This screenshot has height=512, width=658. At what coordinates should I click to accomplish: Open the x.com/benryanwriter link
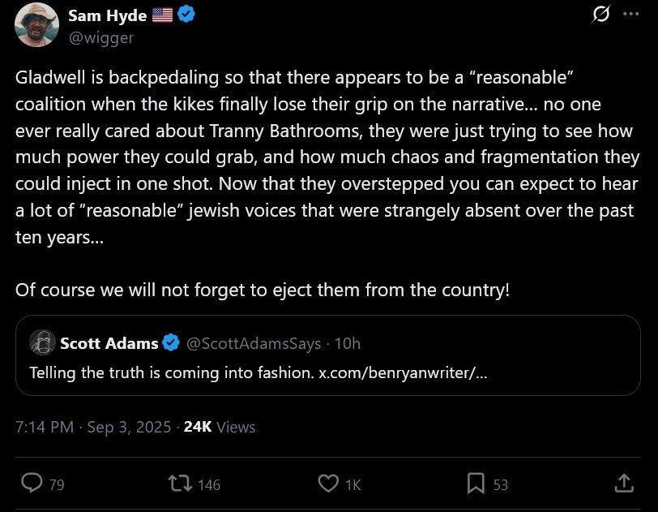[x=402, y=373]
